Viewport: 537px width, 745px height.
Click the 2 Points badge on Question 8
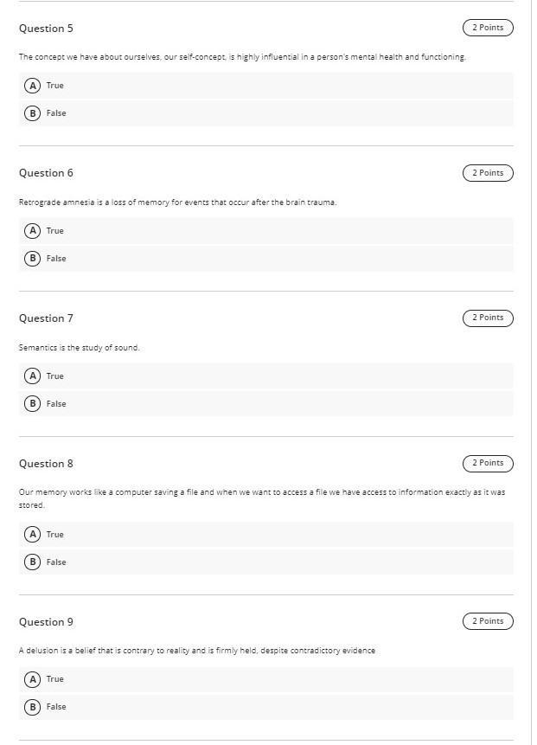tap(487, 463)
